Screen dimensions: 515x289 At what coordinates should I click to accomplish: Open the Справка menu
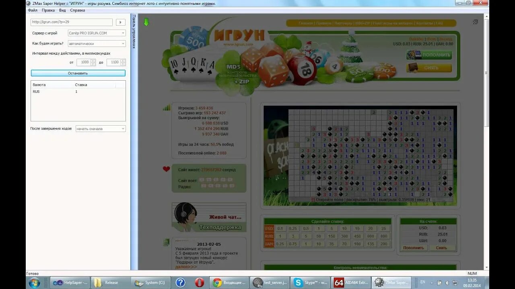77,10
